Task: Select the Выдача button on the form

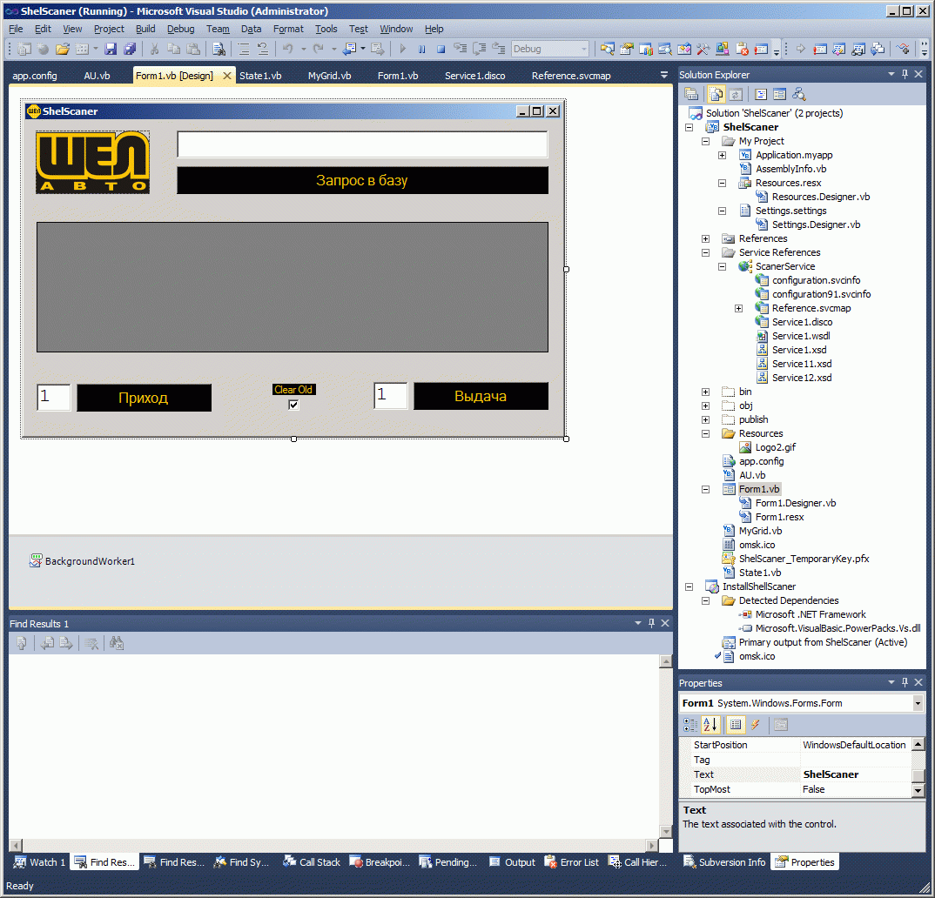Action: click(481, 396)
